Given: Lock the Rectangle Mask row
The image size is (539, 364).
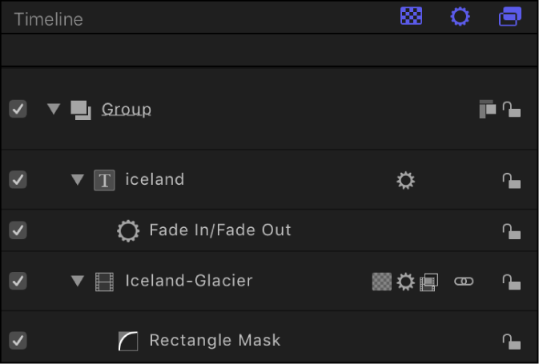Looking at the screenshot, I should click(x=511, y=342).
